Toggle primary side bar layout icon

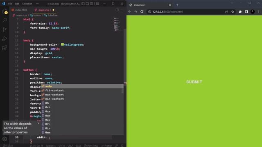coord(83,4)
